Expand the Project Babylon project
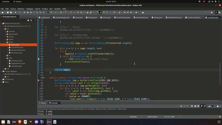The width and height of the screenshot is (222, 125). pos(1,72)
